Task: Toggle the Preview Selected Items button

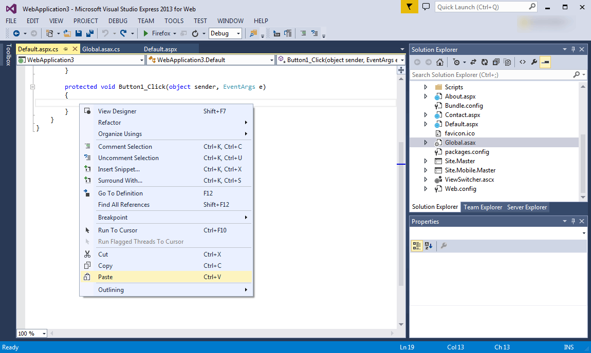Action: coord(545,62)
